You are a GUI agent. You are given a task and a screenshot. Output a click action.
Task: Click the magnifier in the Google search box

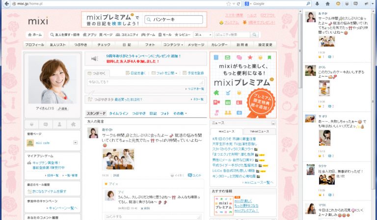click(308, 3)
